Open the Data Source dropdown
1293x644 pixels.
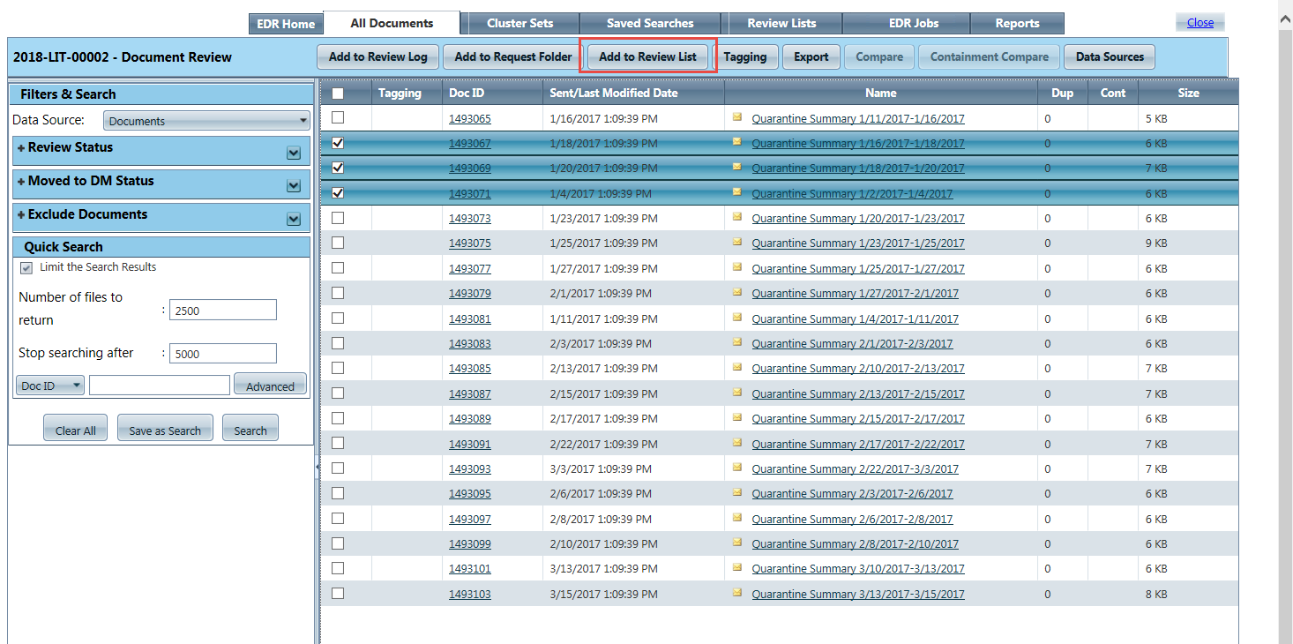click(x=206, y=121)
